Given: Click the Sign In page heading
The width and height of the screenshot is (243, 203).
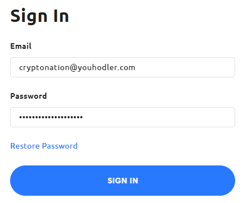Looking at the screenshot, I should [39, 16].
